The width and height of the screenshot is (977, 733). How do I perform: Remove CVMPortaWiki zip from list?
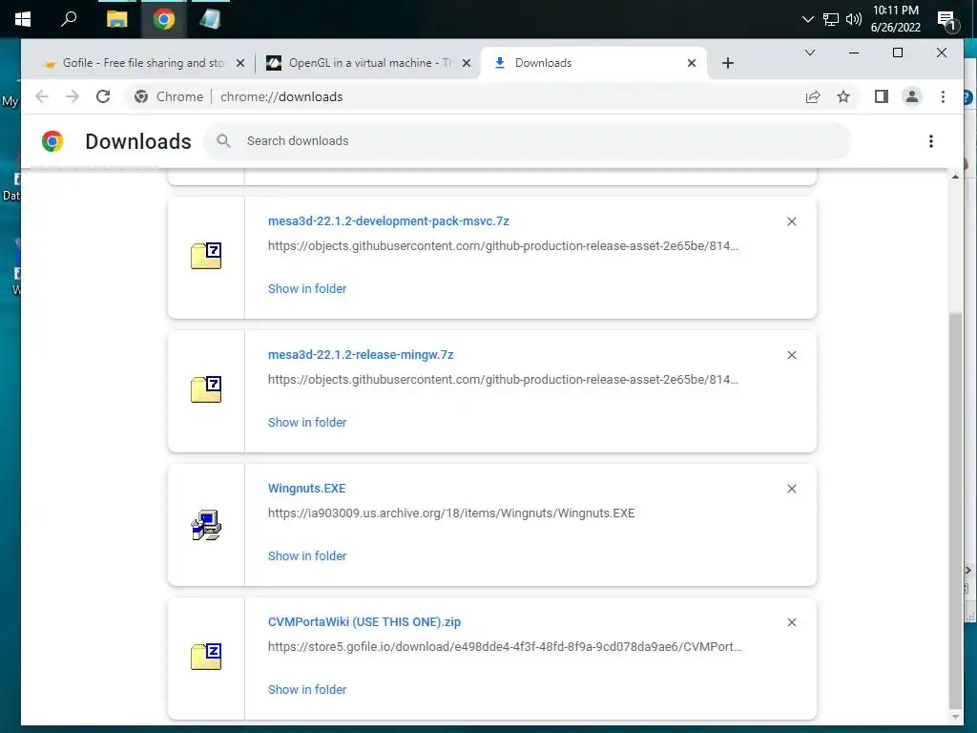791,622
